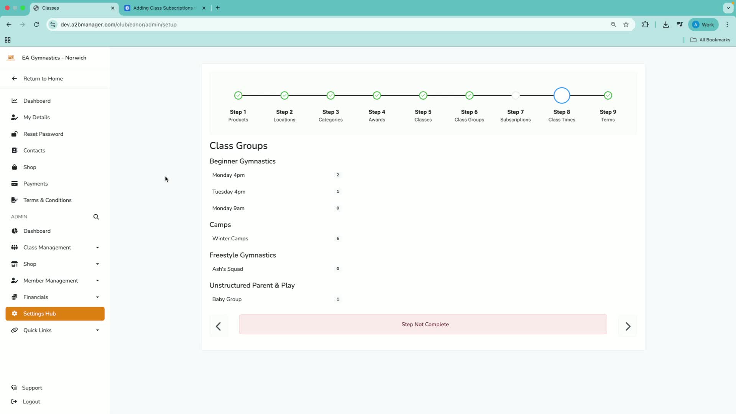
Task: Open the My Details menu item
Action: point(55,117)
